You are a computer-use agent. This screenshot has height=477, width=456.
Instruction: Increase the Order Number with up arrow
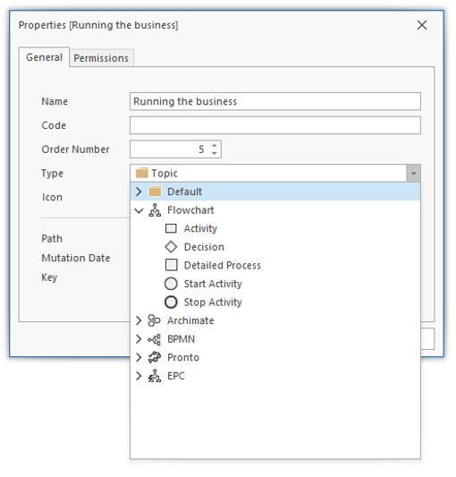[215, 145]
